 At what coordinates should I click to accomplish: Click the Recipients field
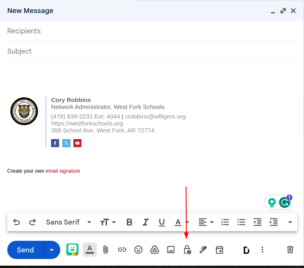coord(151,31)
